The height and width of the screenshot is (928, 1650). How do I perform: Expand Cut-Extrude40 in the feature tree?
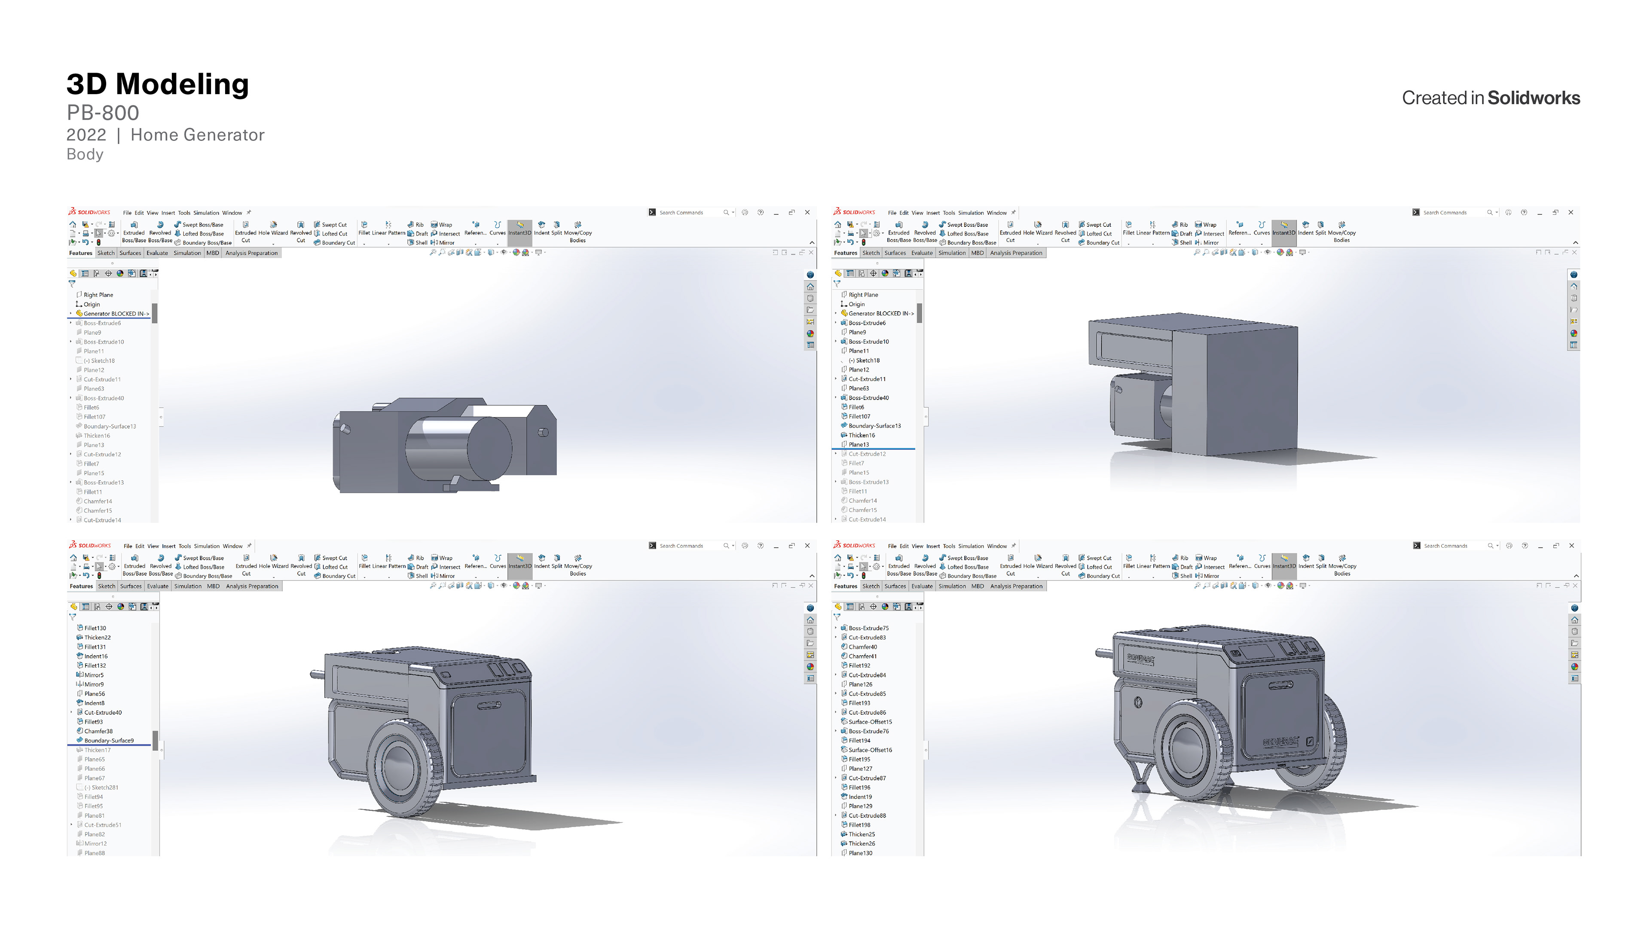click(x=71, y=712)
